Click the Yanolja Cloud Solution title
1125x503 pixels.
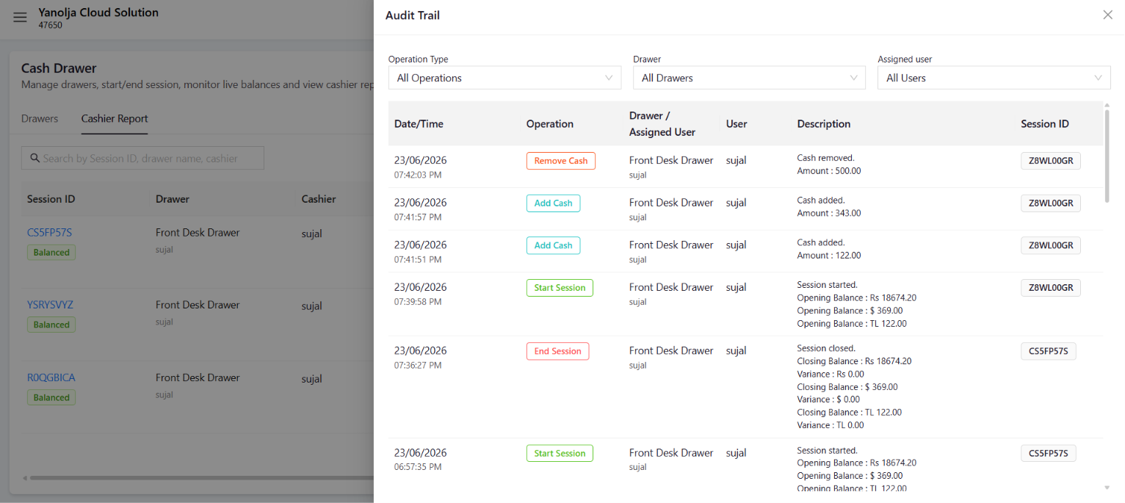click(98, 12)
